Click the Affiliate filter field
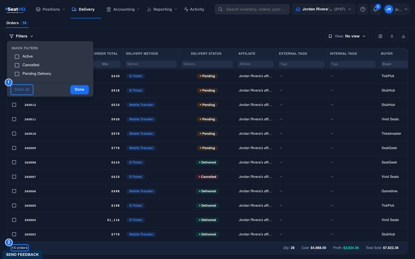Viewport: 415px width, 259px height. [x=256, y=64]
